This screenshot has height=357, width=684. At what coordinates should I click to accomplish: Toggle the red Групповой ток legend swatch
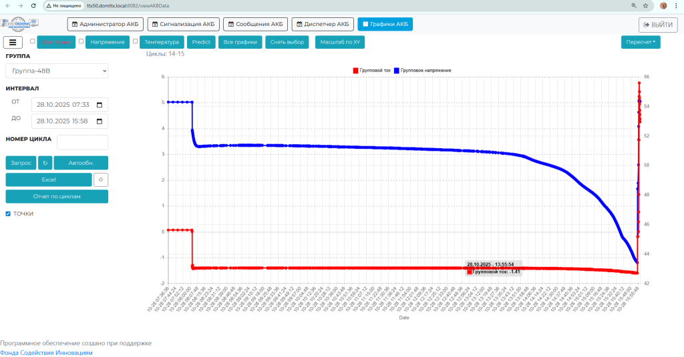(x=355, y=70)
